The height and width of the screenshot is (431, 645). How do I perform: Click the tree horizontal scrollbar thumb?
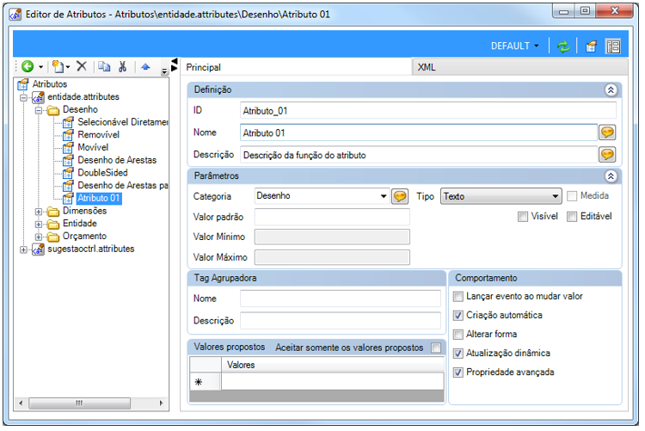(79, 403)
